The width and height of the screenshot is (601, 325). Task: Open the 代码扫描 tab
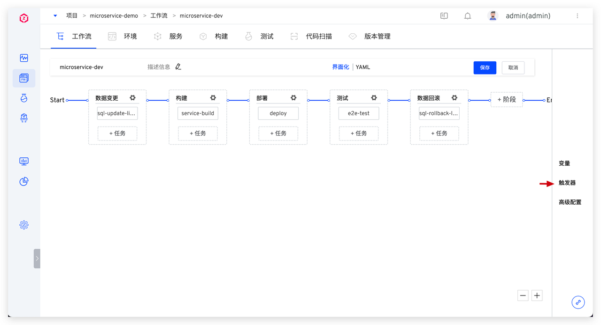click(311, 36)
